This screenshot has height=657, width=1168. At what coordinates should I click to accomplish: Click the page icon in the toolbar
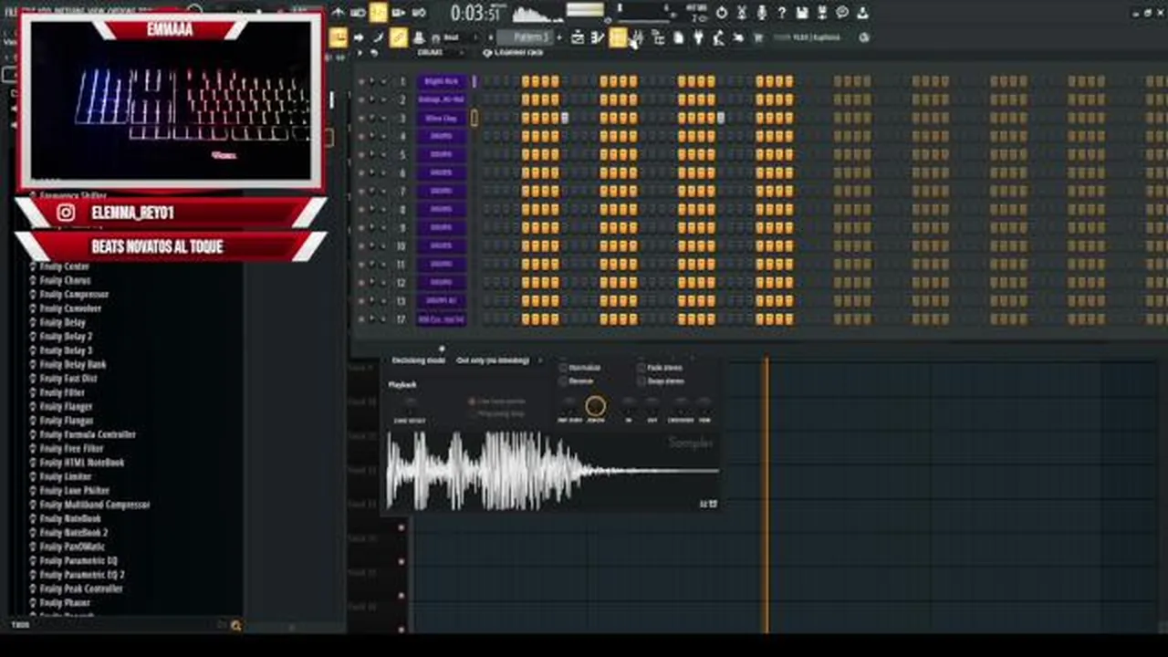tap(678, 37)
